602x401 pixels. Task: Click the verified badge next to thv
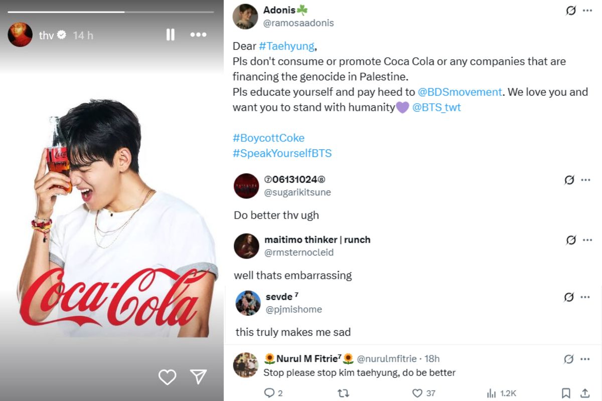pos(60,35)
